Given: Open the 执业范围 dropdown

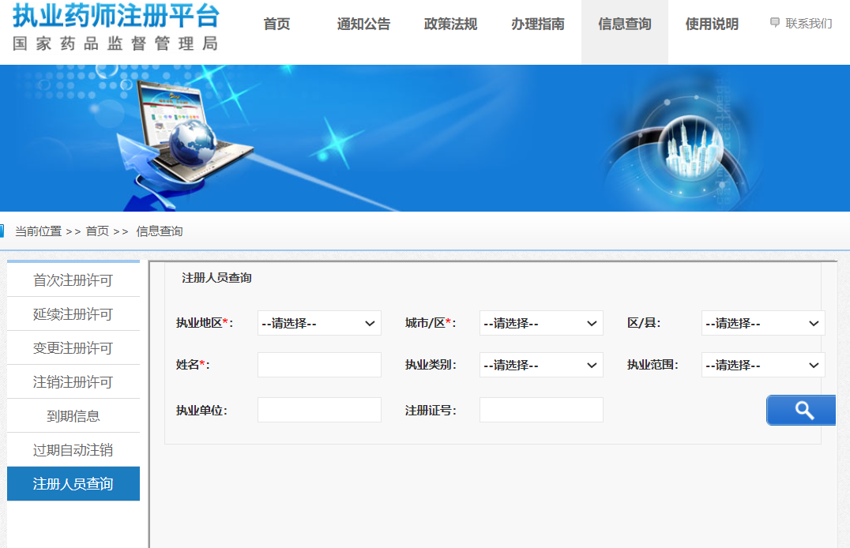Looking at the screenshot, I should pyautogui.click(x=763, y=365).
